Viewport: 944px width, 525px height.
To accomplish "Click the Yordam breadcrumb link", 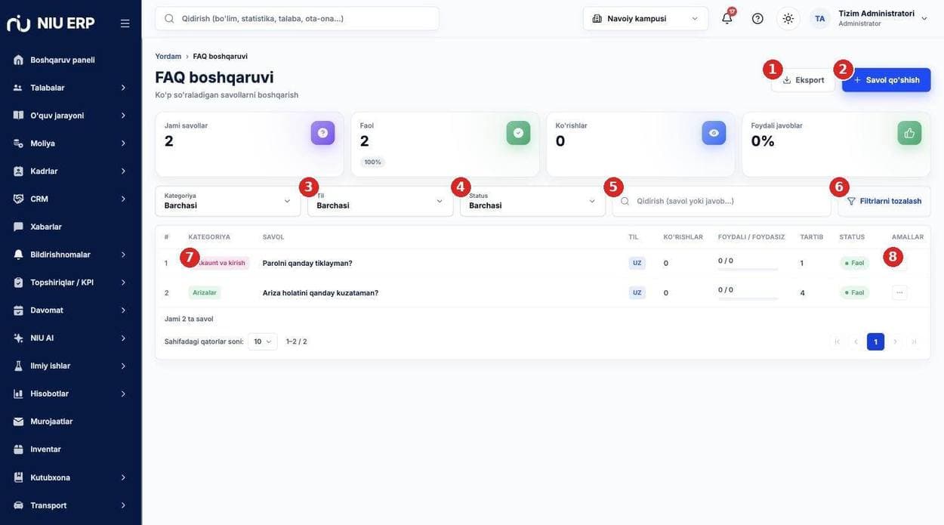I will tap(168, 57).
